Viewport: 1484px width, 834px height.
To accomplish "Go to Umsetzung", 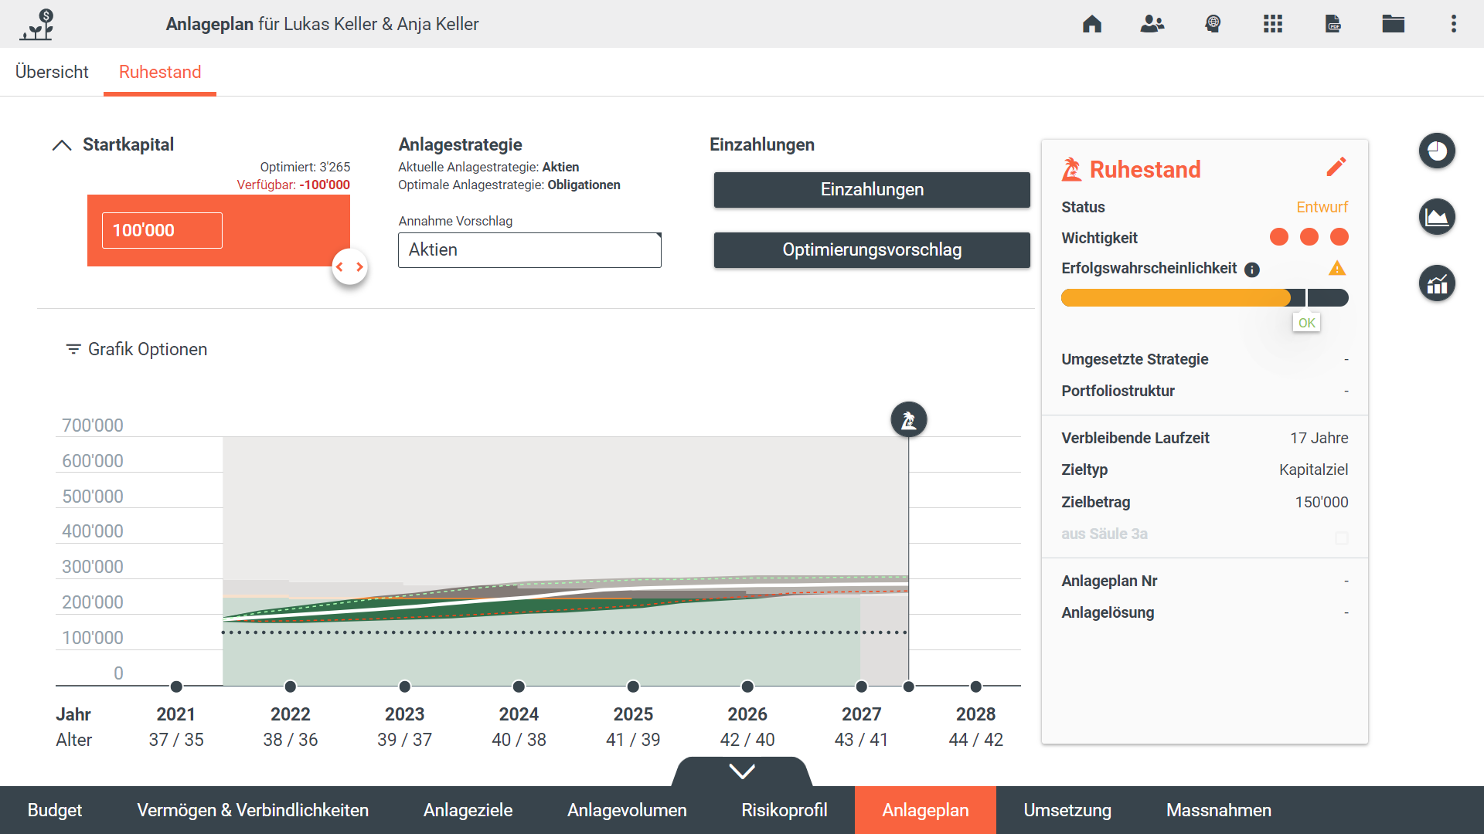I will (x=1067, y=810).
